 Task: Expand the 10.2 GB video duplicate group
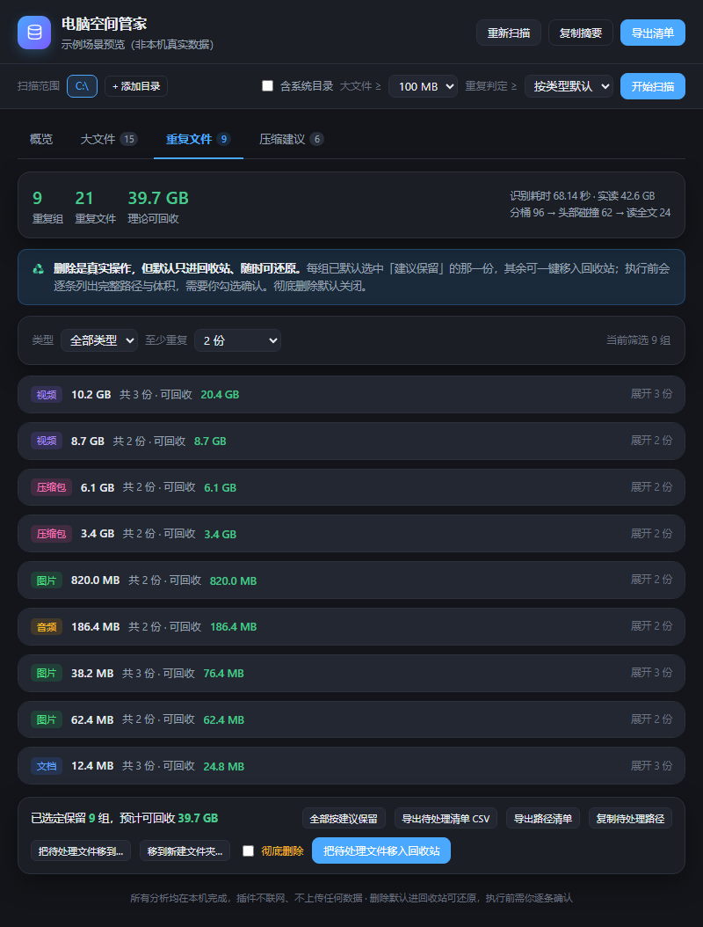point(351,394)
